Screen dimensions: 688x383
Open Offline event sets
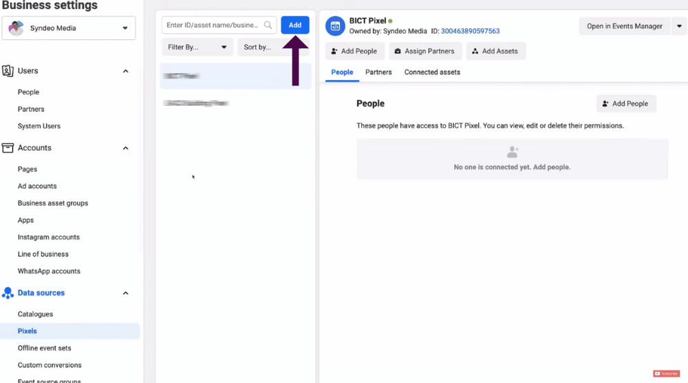pyautogui.click(x=44, y=349)
